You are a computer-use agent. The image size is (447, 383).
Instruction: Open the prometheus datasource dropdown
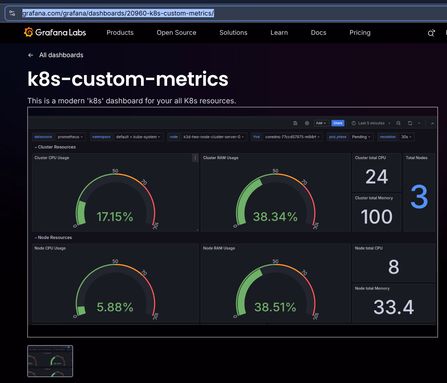coord(70,137)
